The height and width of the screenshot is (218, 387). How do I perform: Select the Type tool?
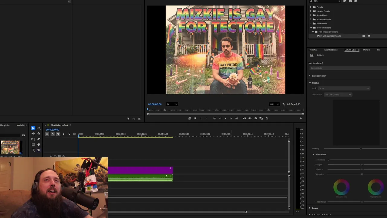tap(33, 150)
